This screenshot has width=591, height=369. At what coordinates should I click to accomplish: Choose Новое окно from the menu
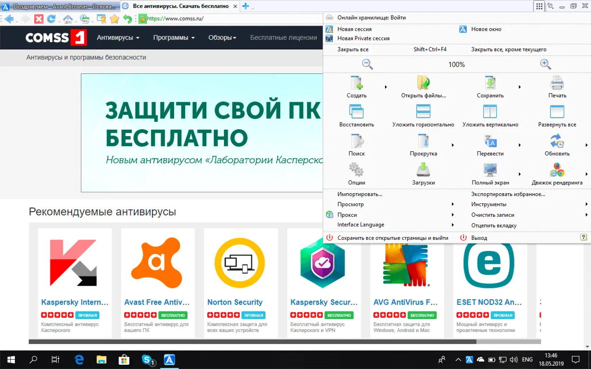(x=486, y=29)
